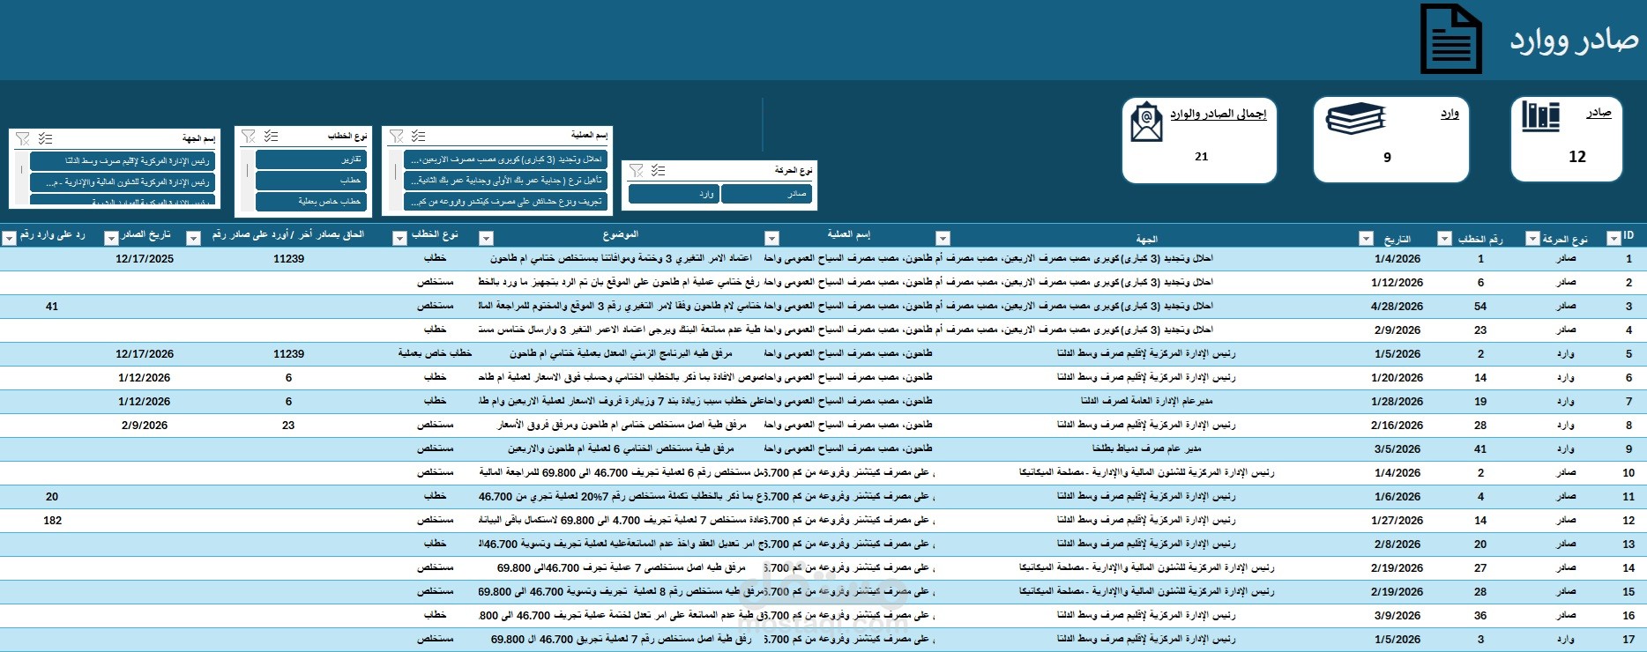Toggle multi-select in نوع الحركة slicer

tap(658, 171)
